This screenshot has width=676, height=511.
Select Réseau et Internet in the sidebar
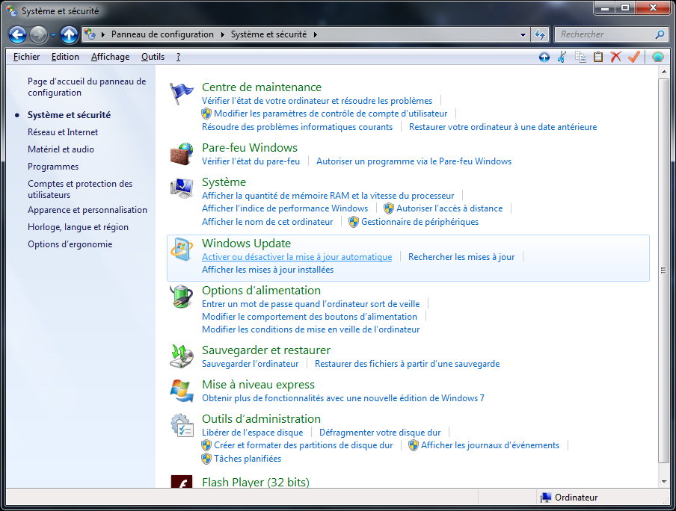(x=63, y=132)
